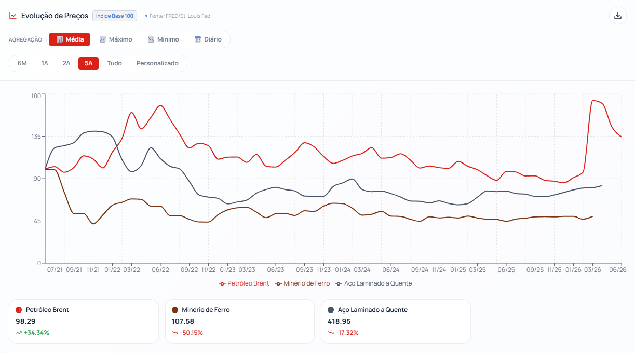Image resolution: width=635 pixels, height=353 pixels.
Task: Click the +34.34% change value
Action: pos(36,333)
